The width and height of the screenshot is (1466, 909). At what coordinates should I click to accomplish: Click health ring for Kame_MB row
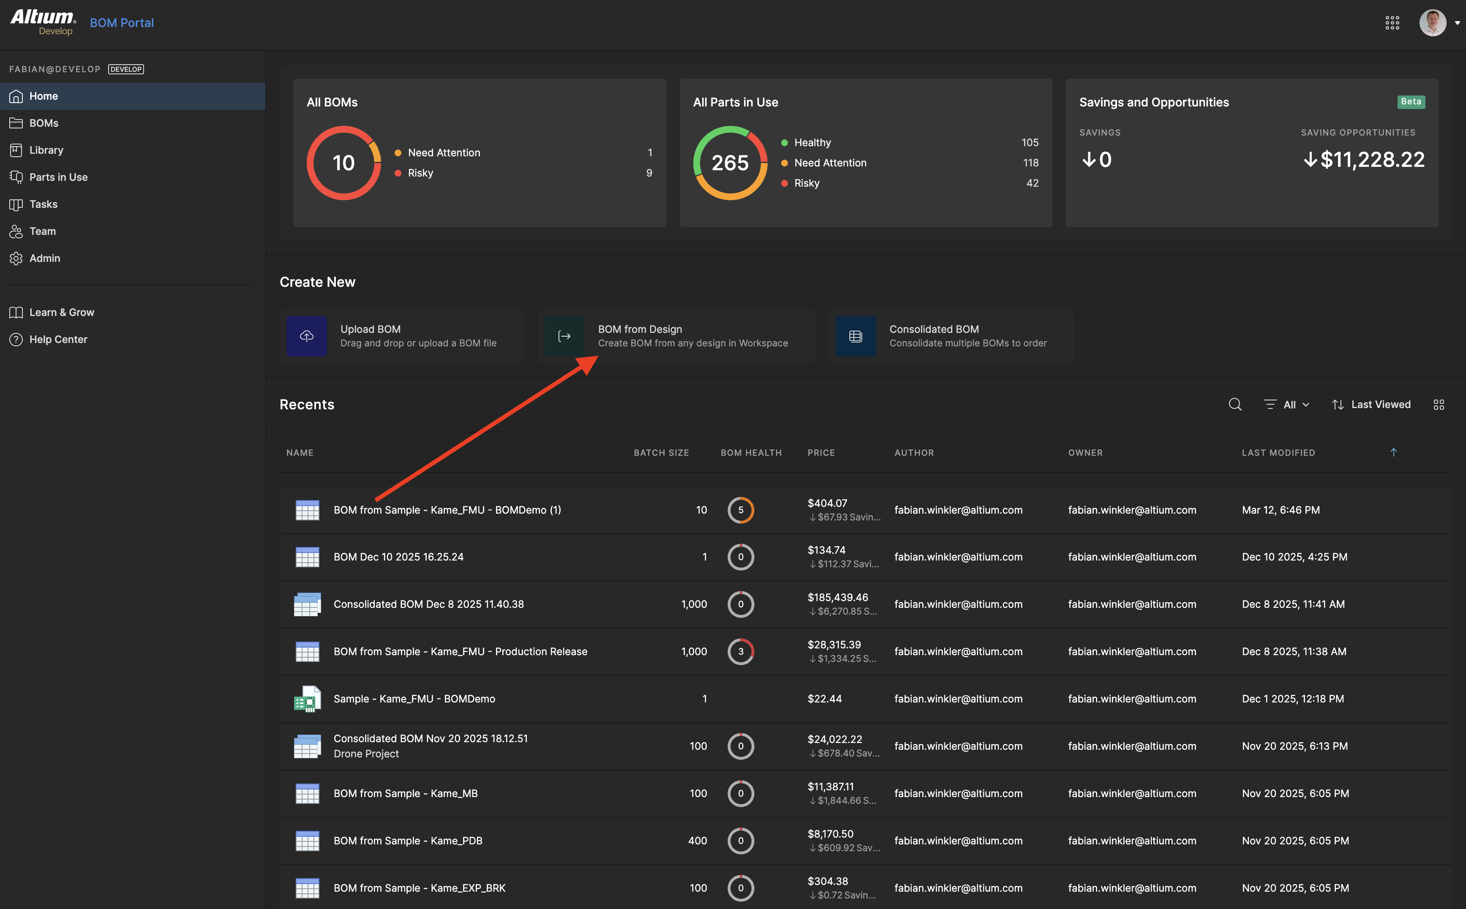click(x=741, y=794)
